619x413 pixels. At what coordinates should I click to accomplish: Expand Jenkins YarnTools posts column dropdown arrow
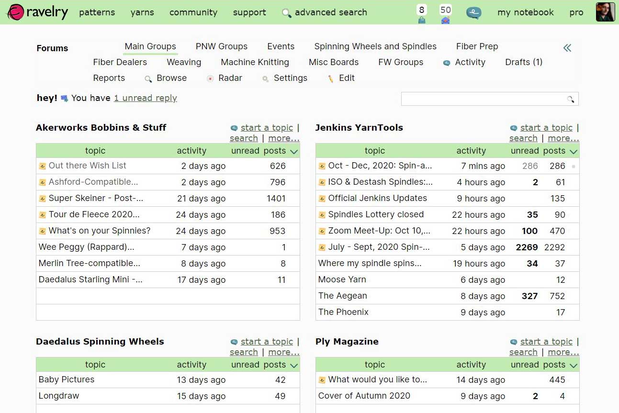pyautogui.click(x=574, y=151)
